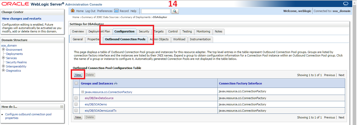Check the box for eis/DB/SOADemoLocalTx
Viewport: 358px width, 125px height.
[x=76, y=111]
